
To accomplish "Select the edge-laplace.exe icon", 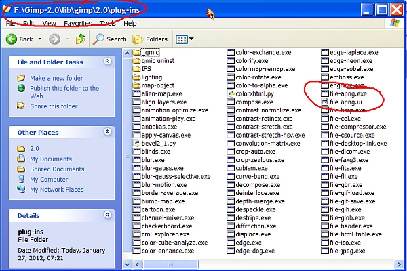I will pos(325,52).
